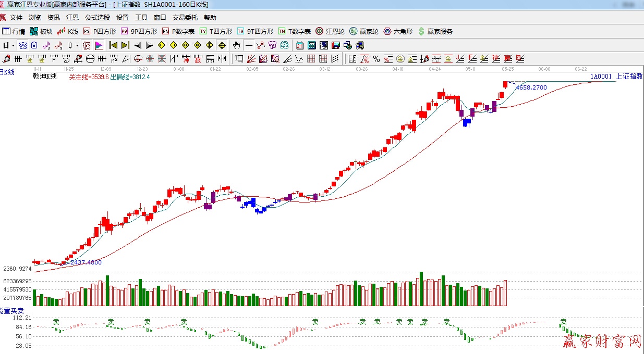Click the save floppy disk icon

tap(336, 45)
